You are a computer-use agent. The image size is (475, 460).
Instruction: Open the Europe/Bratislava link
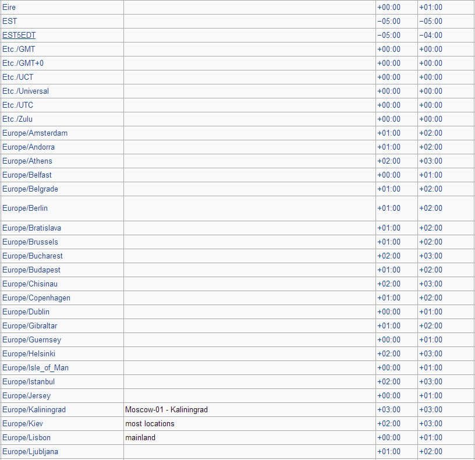tap(32, 228)
